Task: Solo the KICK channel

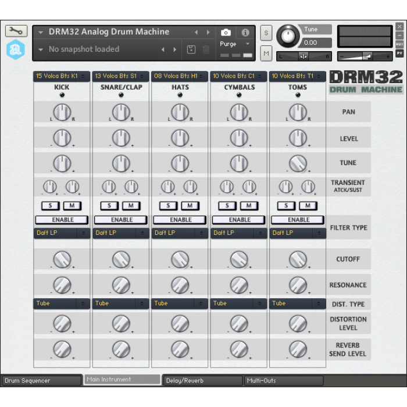Action: click(x=51, y=206)
